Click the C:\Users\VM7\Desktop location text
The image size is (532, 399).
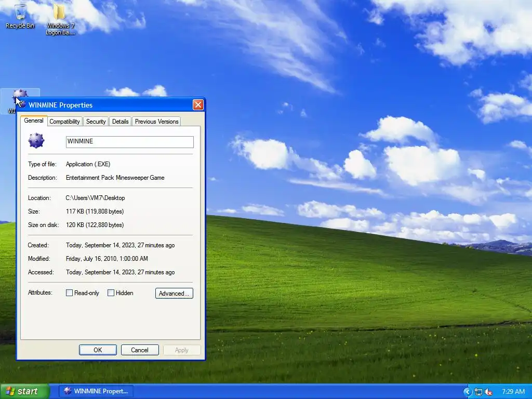tap(96, 198)
